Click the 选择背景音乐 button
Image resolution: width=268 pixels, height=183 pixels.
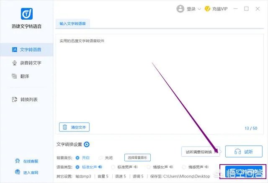tap(137, 157)
